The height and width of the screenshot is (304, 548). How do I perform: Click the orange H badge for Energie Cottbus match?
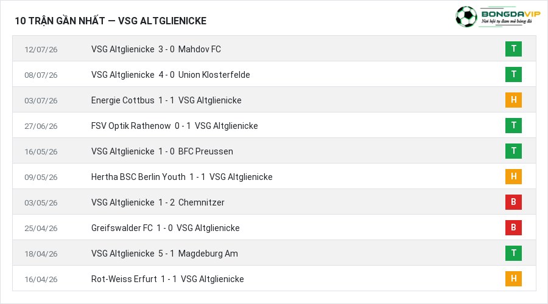coord(513,100)
